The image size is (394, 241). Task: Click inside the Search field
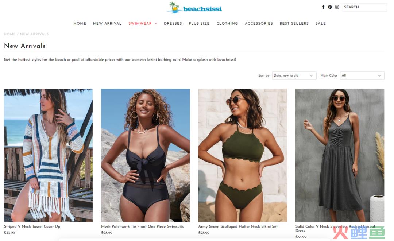point(364,7)
